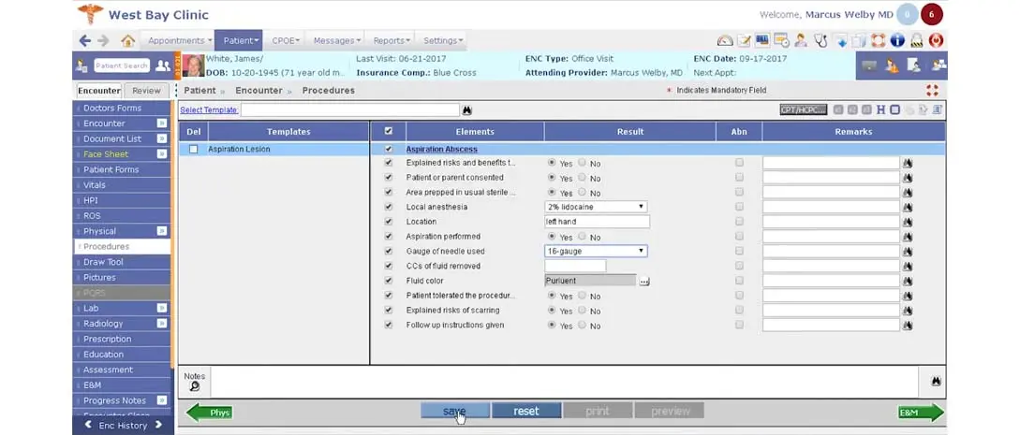
Task: Click the binoculars icon next to Select Template field
Action: tap(466, 110)
